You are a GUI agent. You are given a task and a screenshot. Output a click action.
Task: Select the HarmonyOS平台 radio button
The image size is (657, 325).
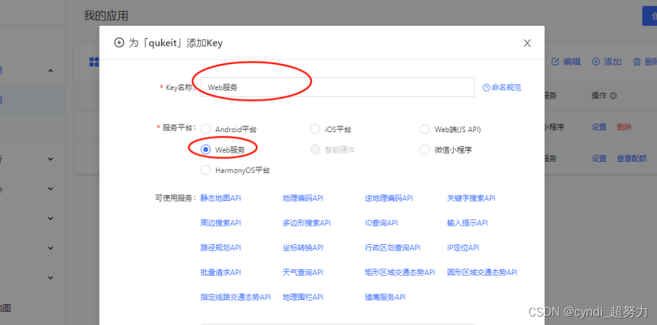pos(206,170)
